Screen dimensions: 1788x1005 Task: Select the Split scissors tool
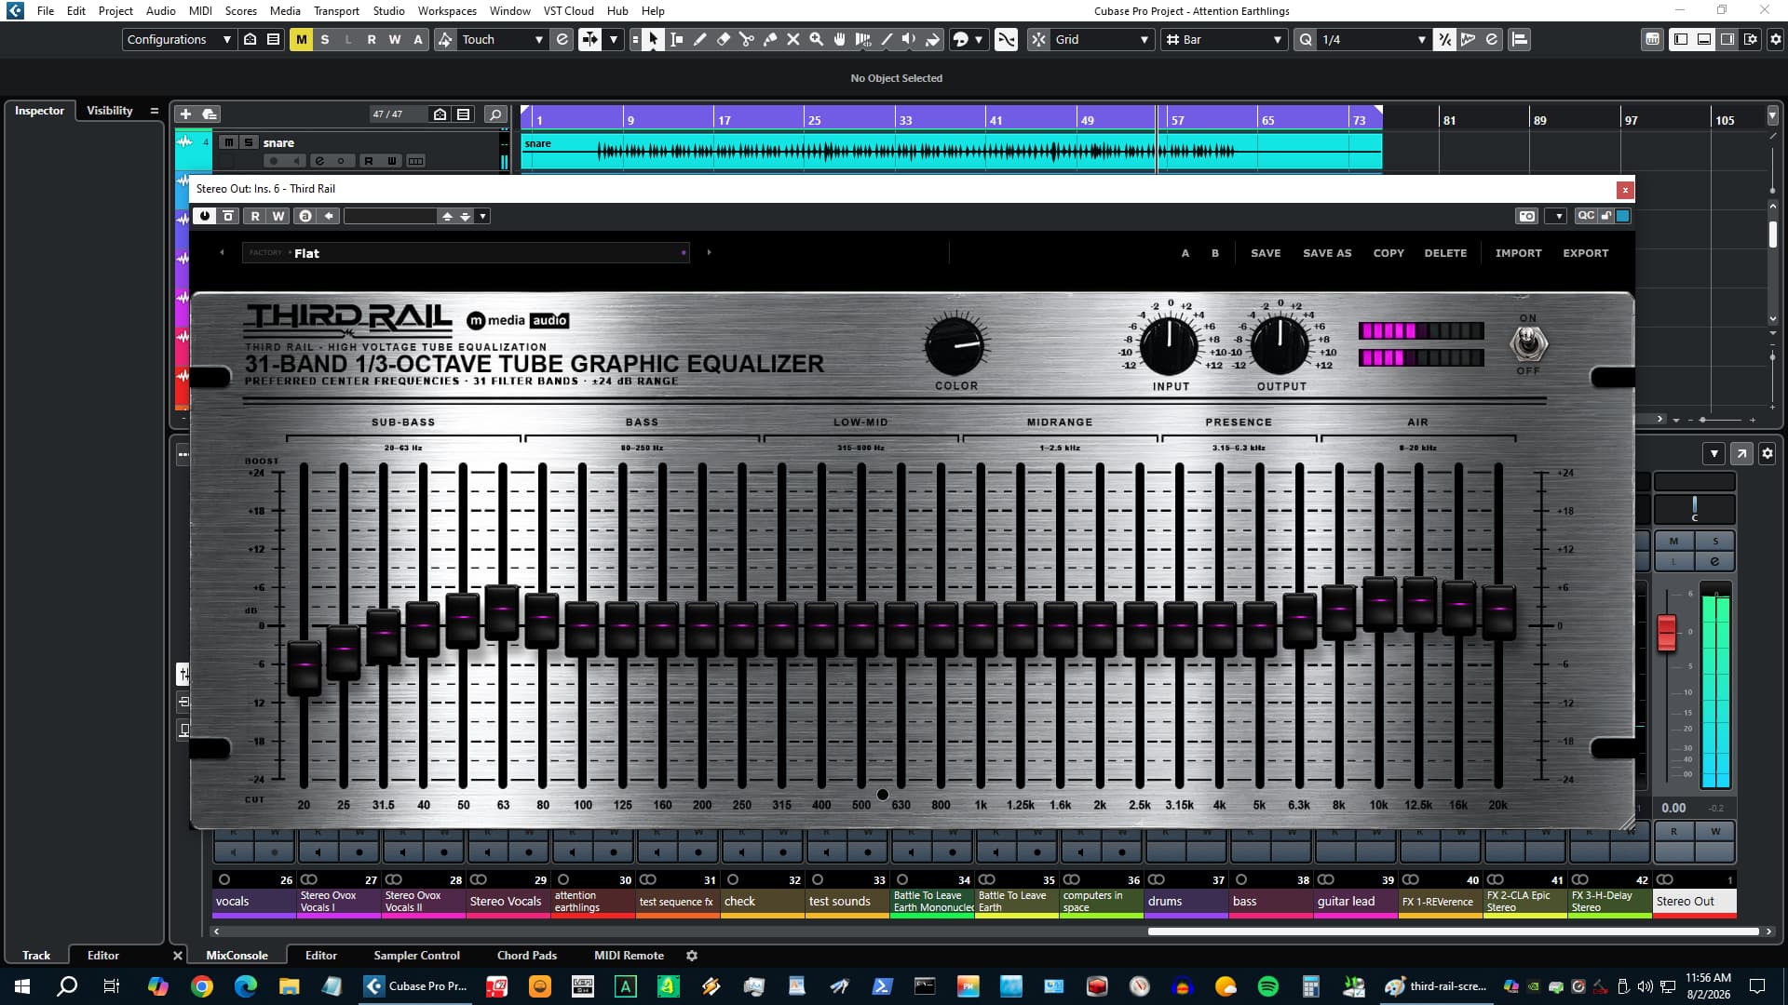[x=746, y=39]
